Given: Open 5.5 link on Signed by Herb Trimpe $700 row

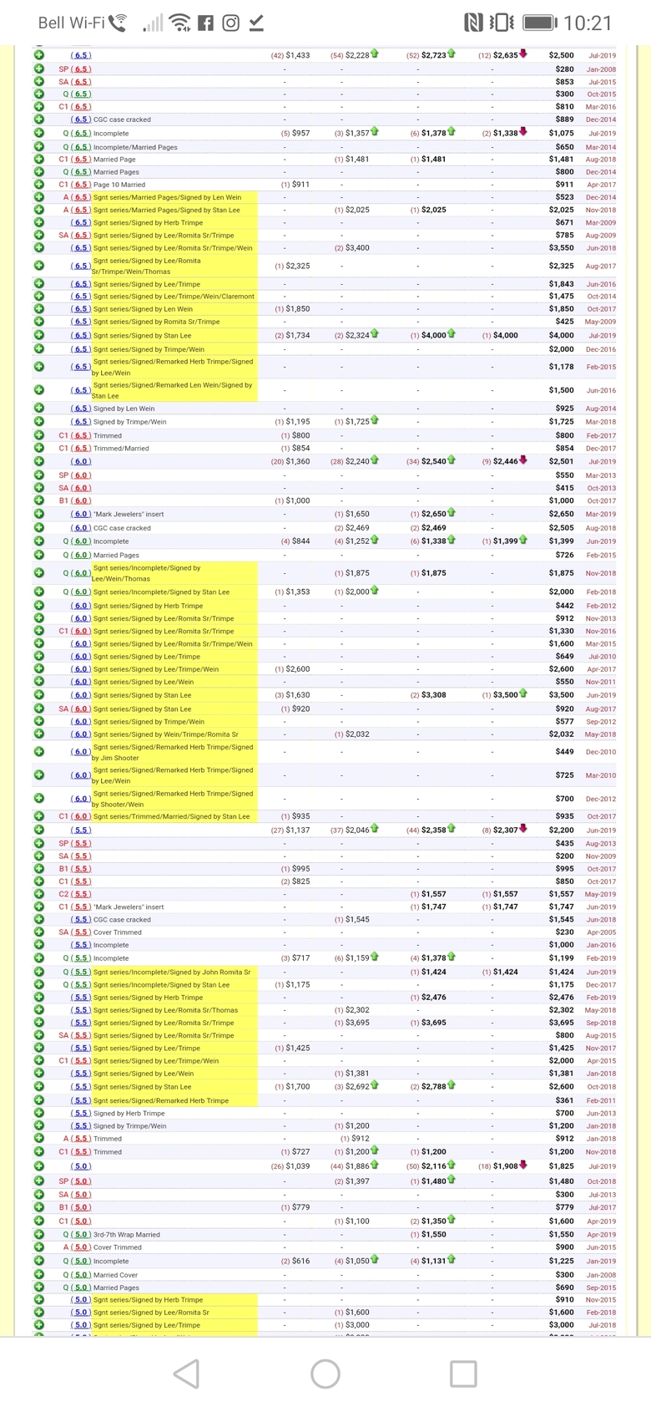Looking at the screenshot, I should pyautogui.click(x=81, y=1113).
